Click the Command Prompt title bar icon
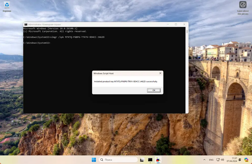The width and height of the screenshot is (252, 164). pos(26,24)
